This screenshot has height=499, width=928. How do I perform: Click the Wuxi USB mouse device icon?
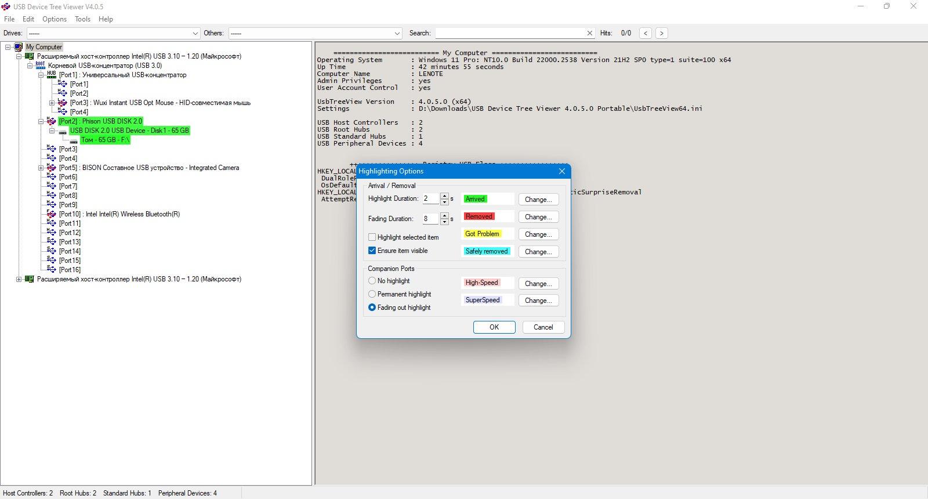coord(63,103)
